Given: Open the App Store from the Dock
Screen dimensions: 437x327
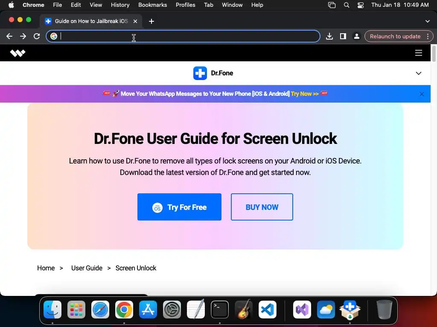Looking at the screenshot, I should (x=148, y=310).
